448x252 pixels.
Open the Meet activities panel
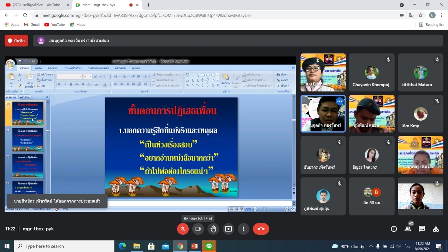pyautogui.click(x=436, y=229)
